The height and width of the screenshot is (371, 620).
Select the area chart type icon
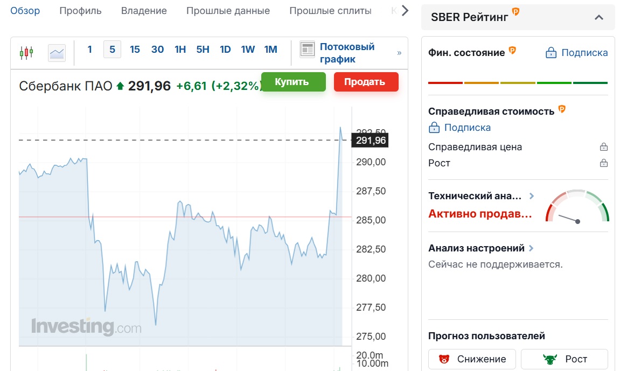[57, 53]
